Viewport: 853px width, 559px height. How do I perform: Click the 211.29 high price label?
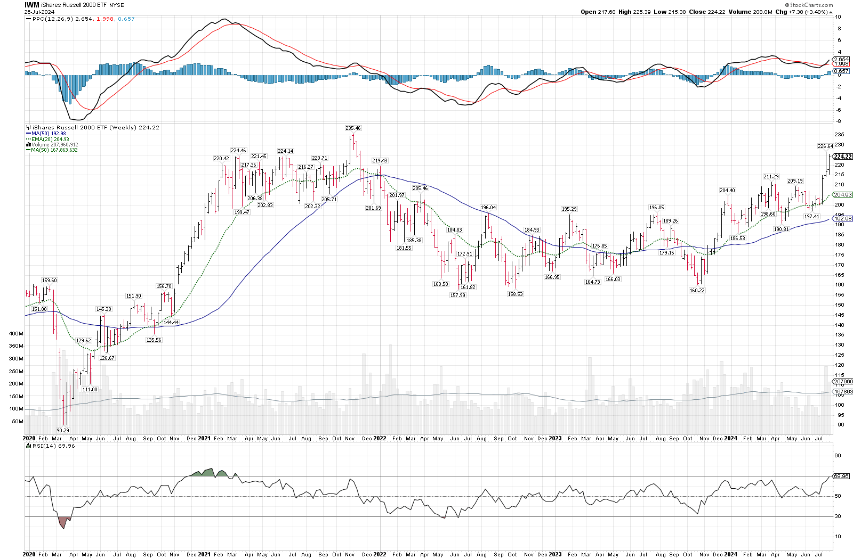click(x=771, y=177)
